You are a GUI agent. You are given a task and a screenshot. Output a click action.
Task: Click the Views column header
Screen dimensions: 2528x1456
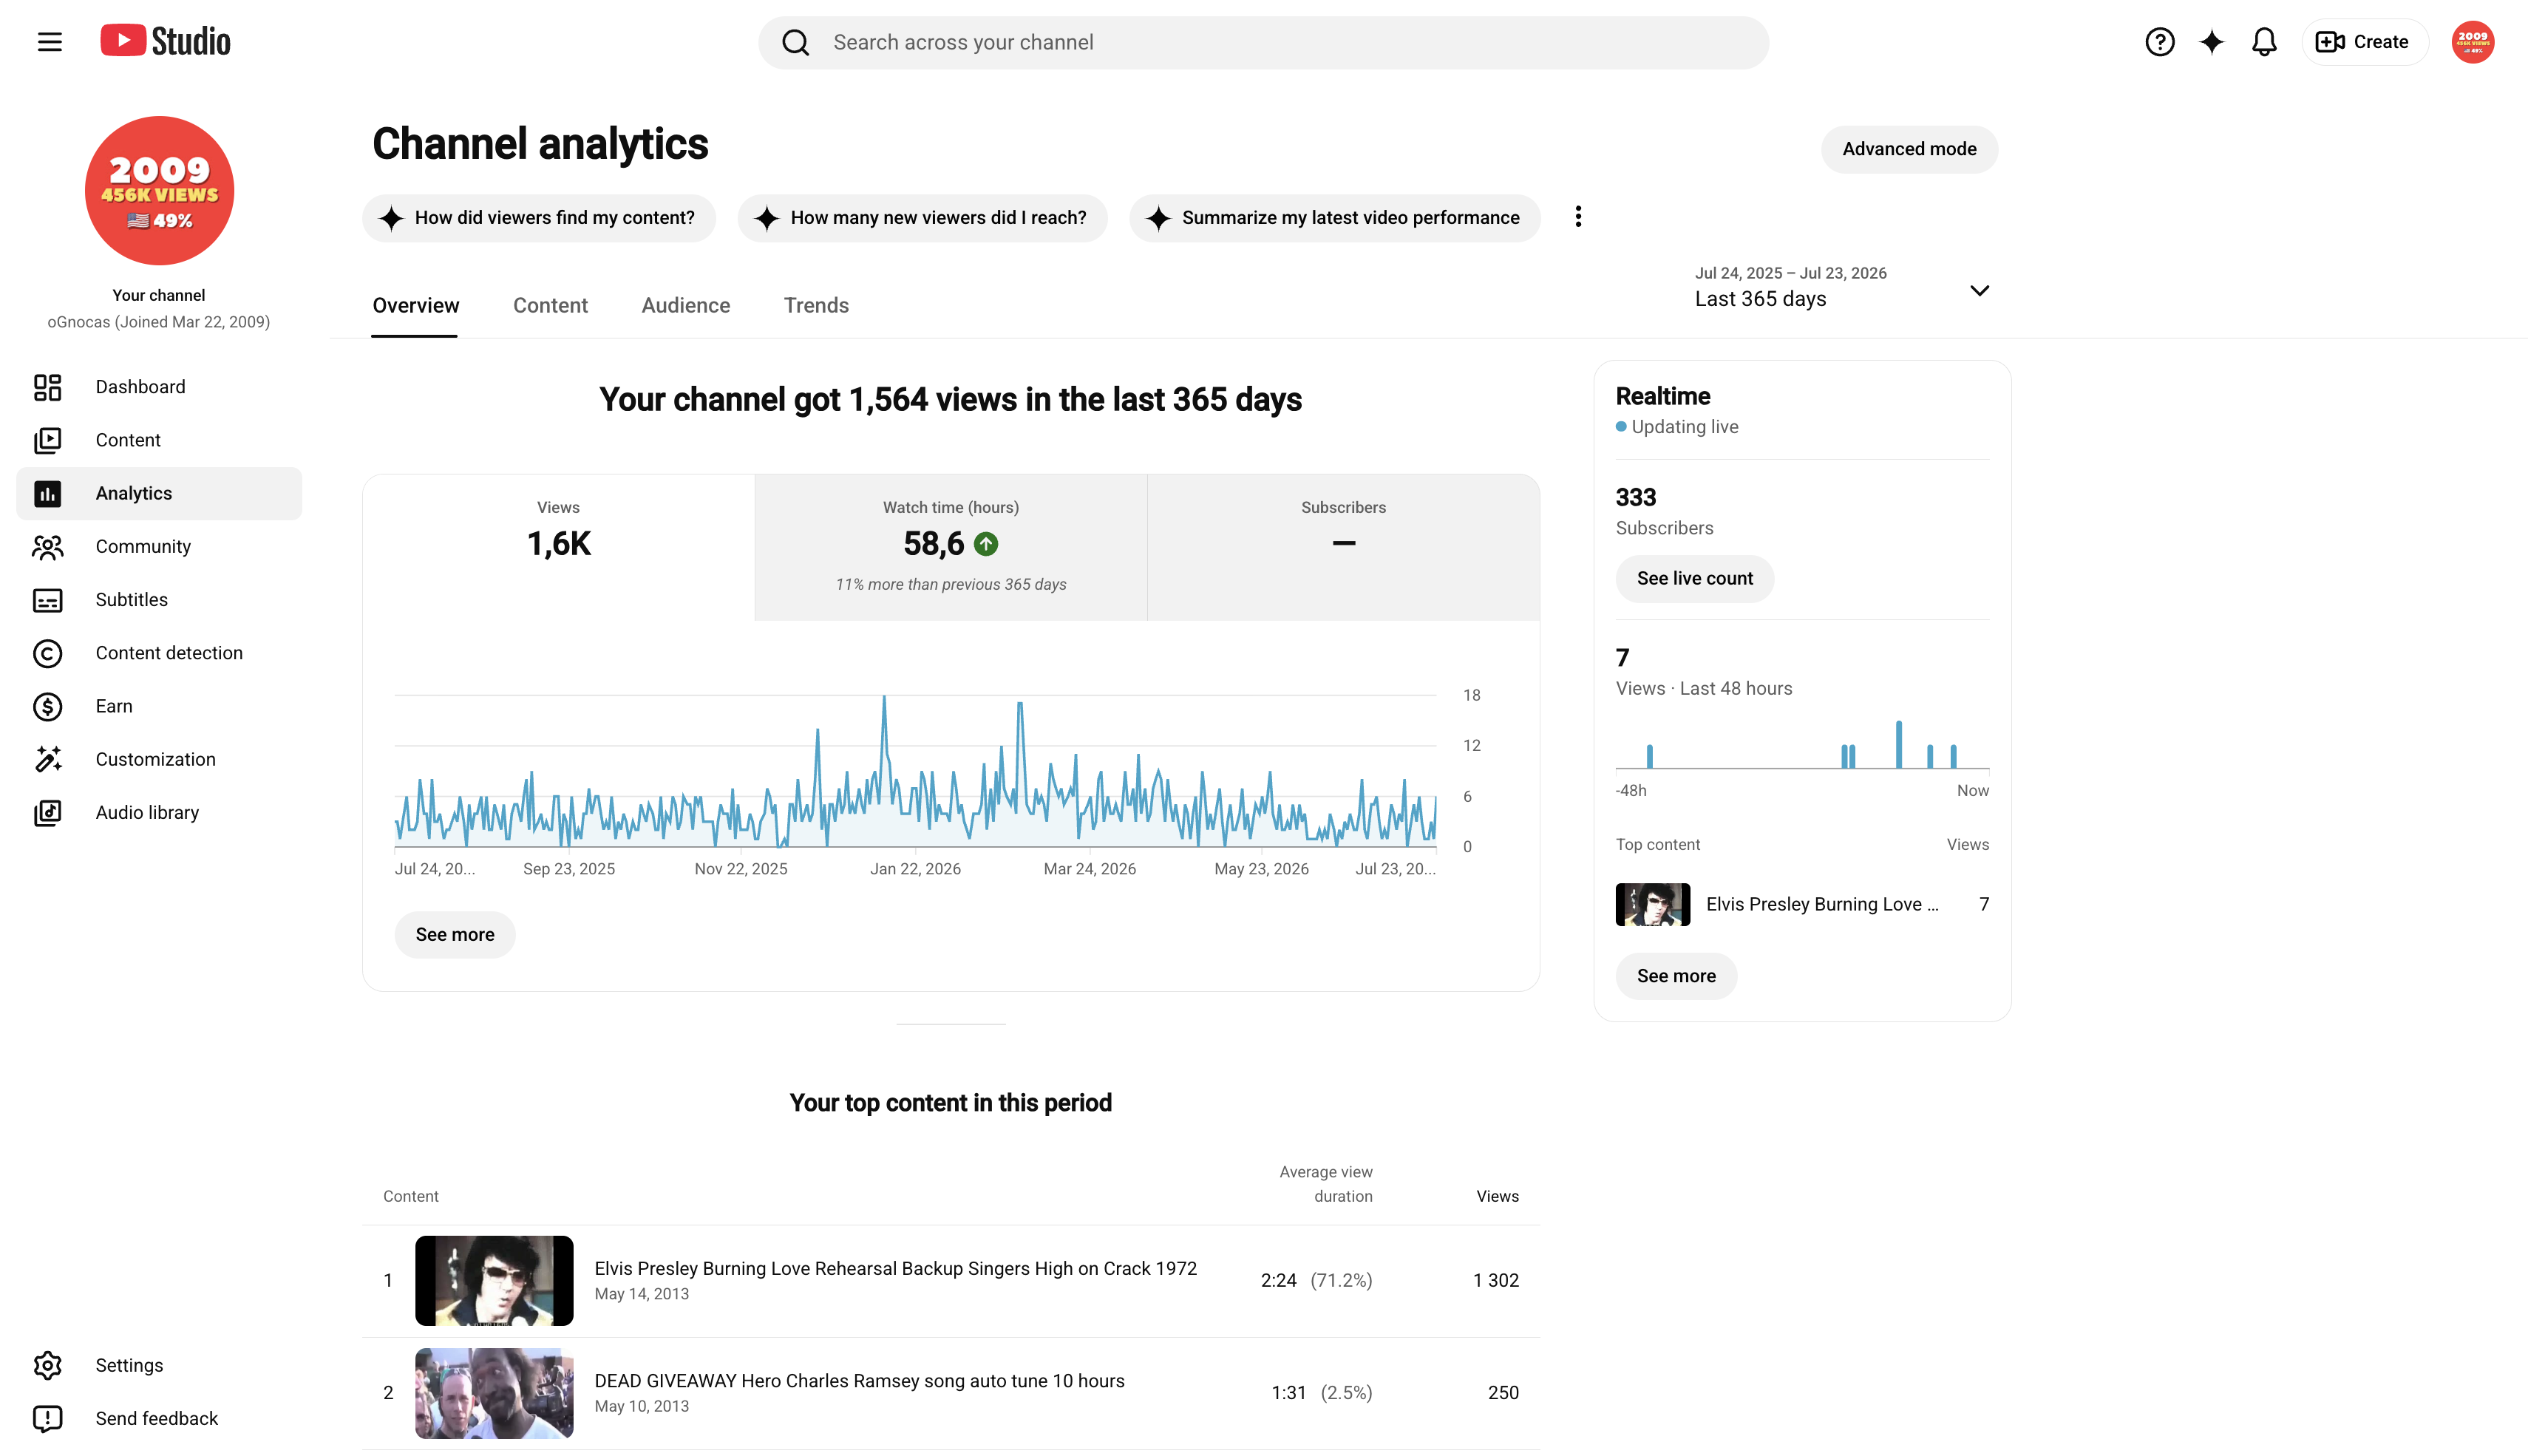(x=1497, y=1196)
